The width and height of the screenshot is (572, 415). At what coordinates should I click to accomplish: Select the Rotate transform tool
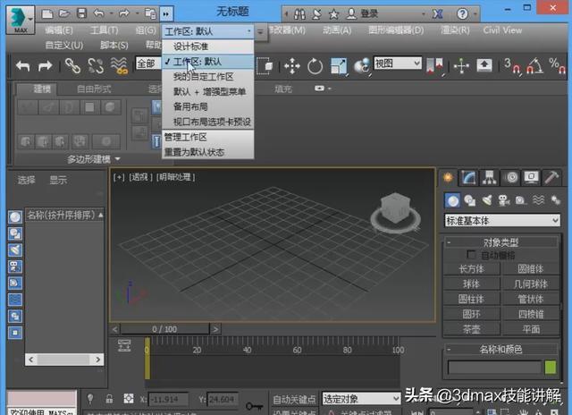[315, 66]
